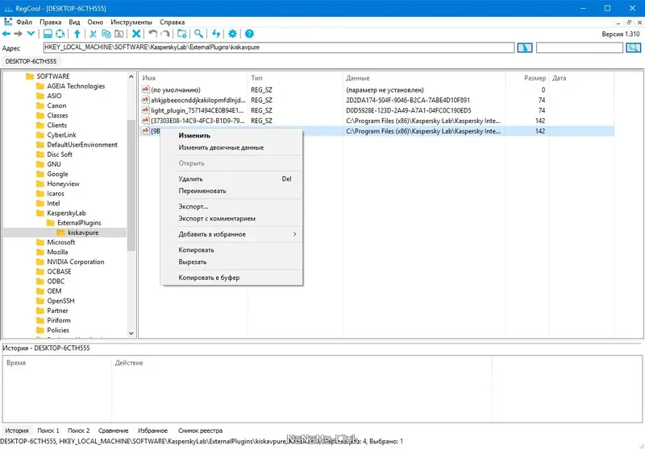Viewport: 645px width, 449px height.
Task: Select the SOFTWARE tree folder
Action: click(x=48, y=76)
